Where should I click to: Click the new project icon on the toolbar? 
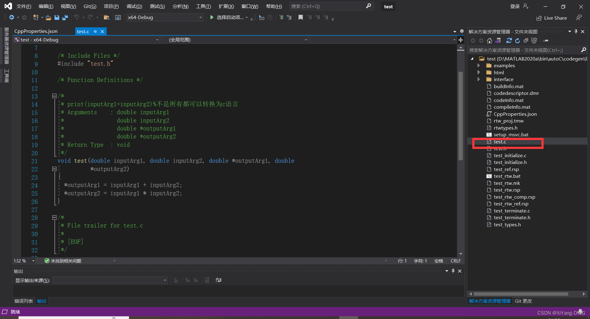pos(36,18)
